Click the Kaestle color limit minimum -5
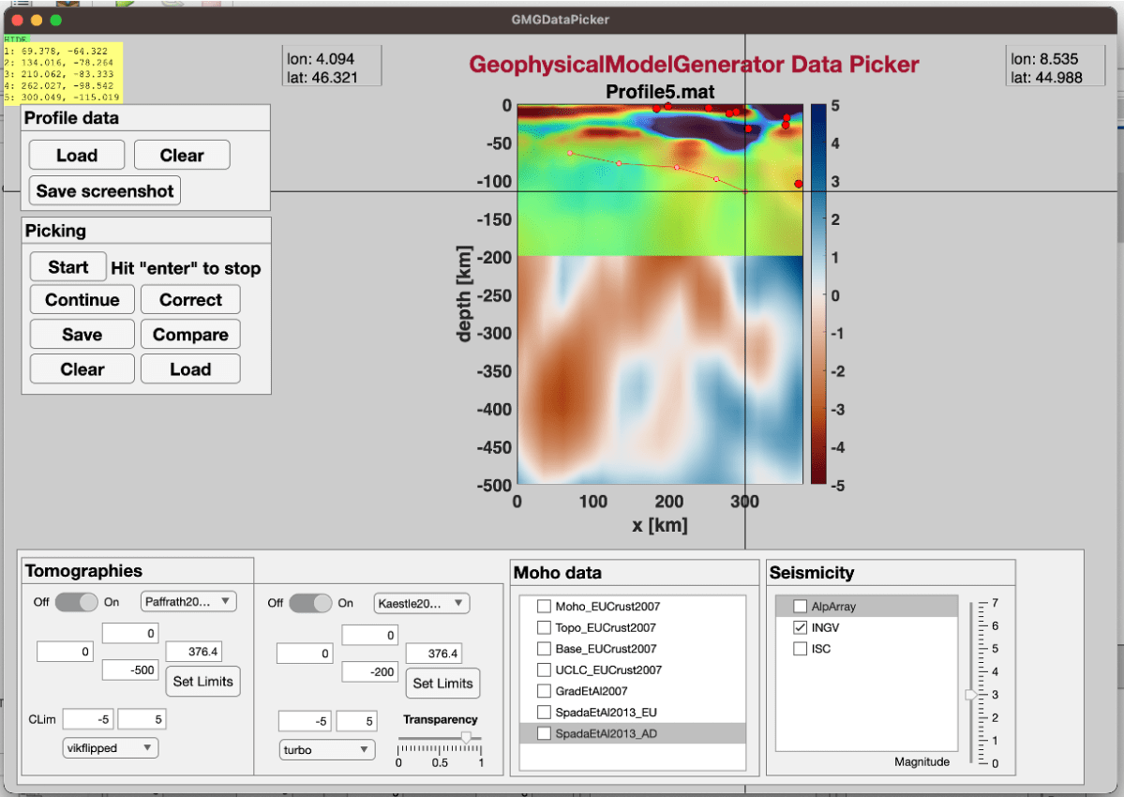Image resolution: width=1124 pixels, height=797 pixels. [x=305, y=721]
